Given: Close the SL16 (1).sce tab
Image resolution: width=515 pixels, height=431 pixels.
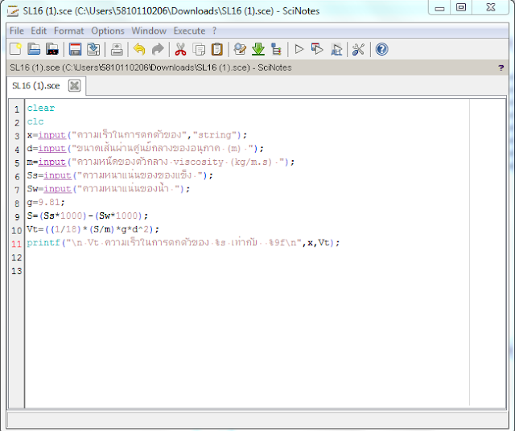Looking at the screenshot, I should [x=75, y=86].
